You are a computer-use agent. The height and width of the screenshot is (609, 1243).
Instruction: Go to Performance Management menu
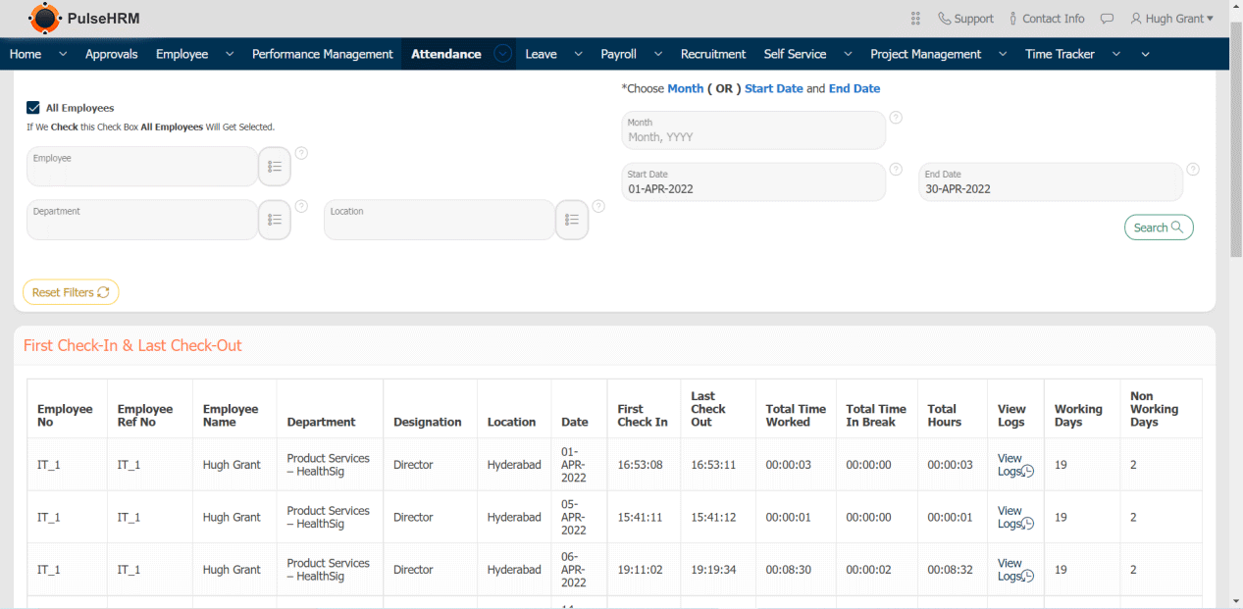[322, 54]
